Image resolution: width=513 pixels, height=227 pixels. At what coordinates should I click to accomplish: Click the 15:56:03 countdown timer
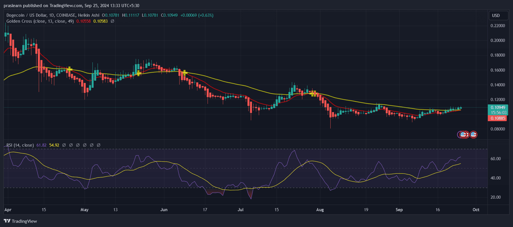[x=498, y=113]
